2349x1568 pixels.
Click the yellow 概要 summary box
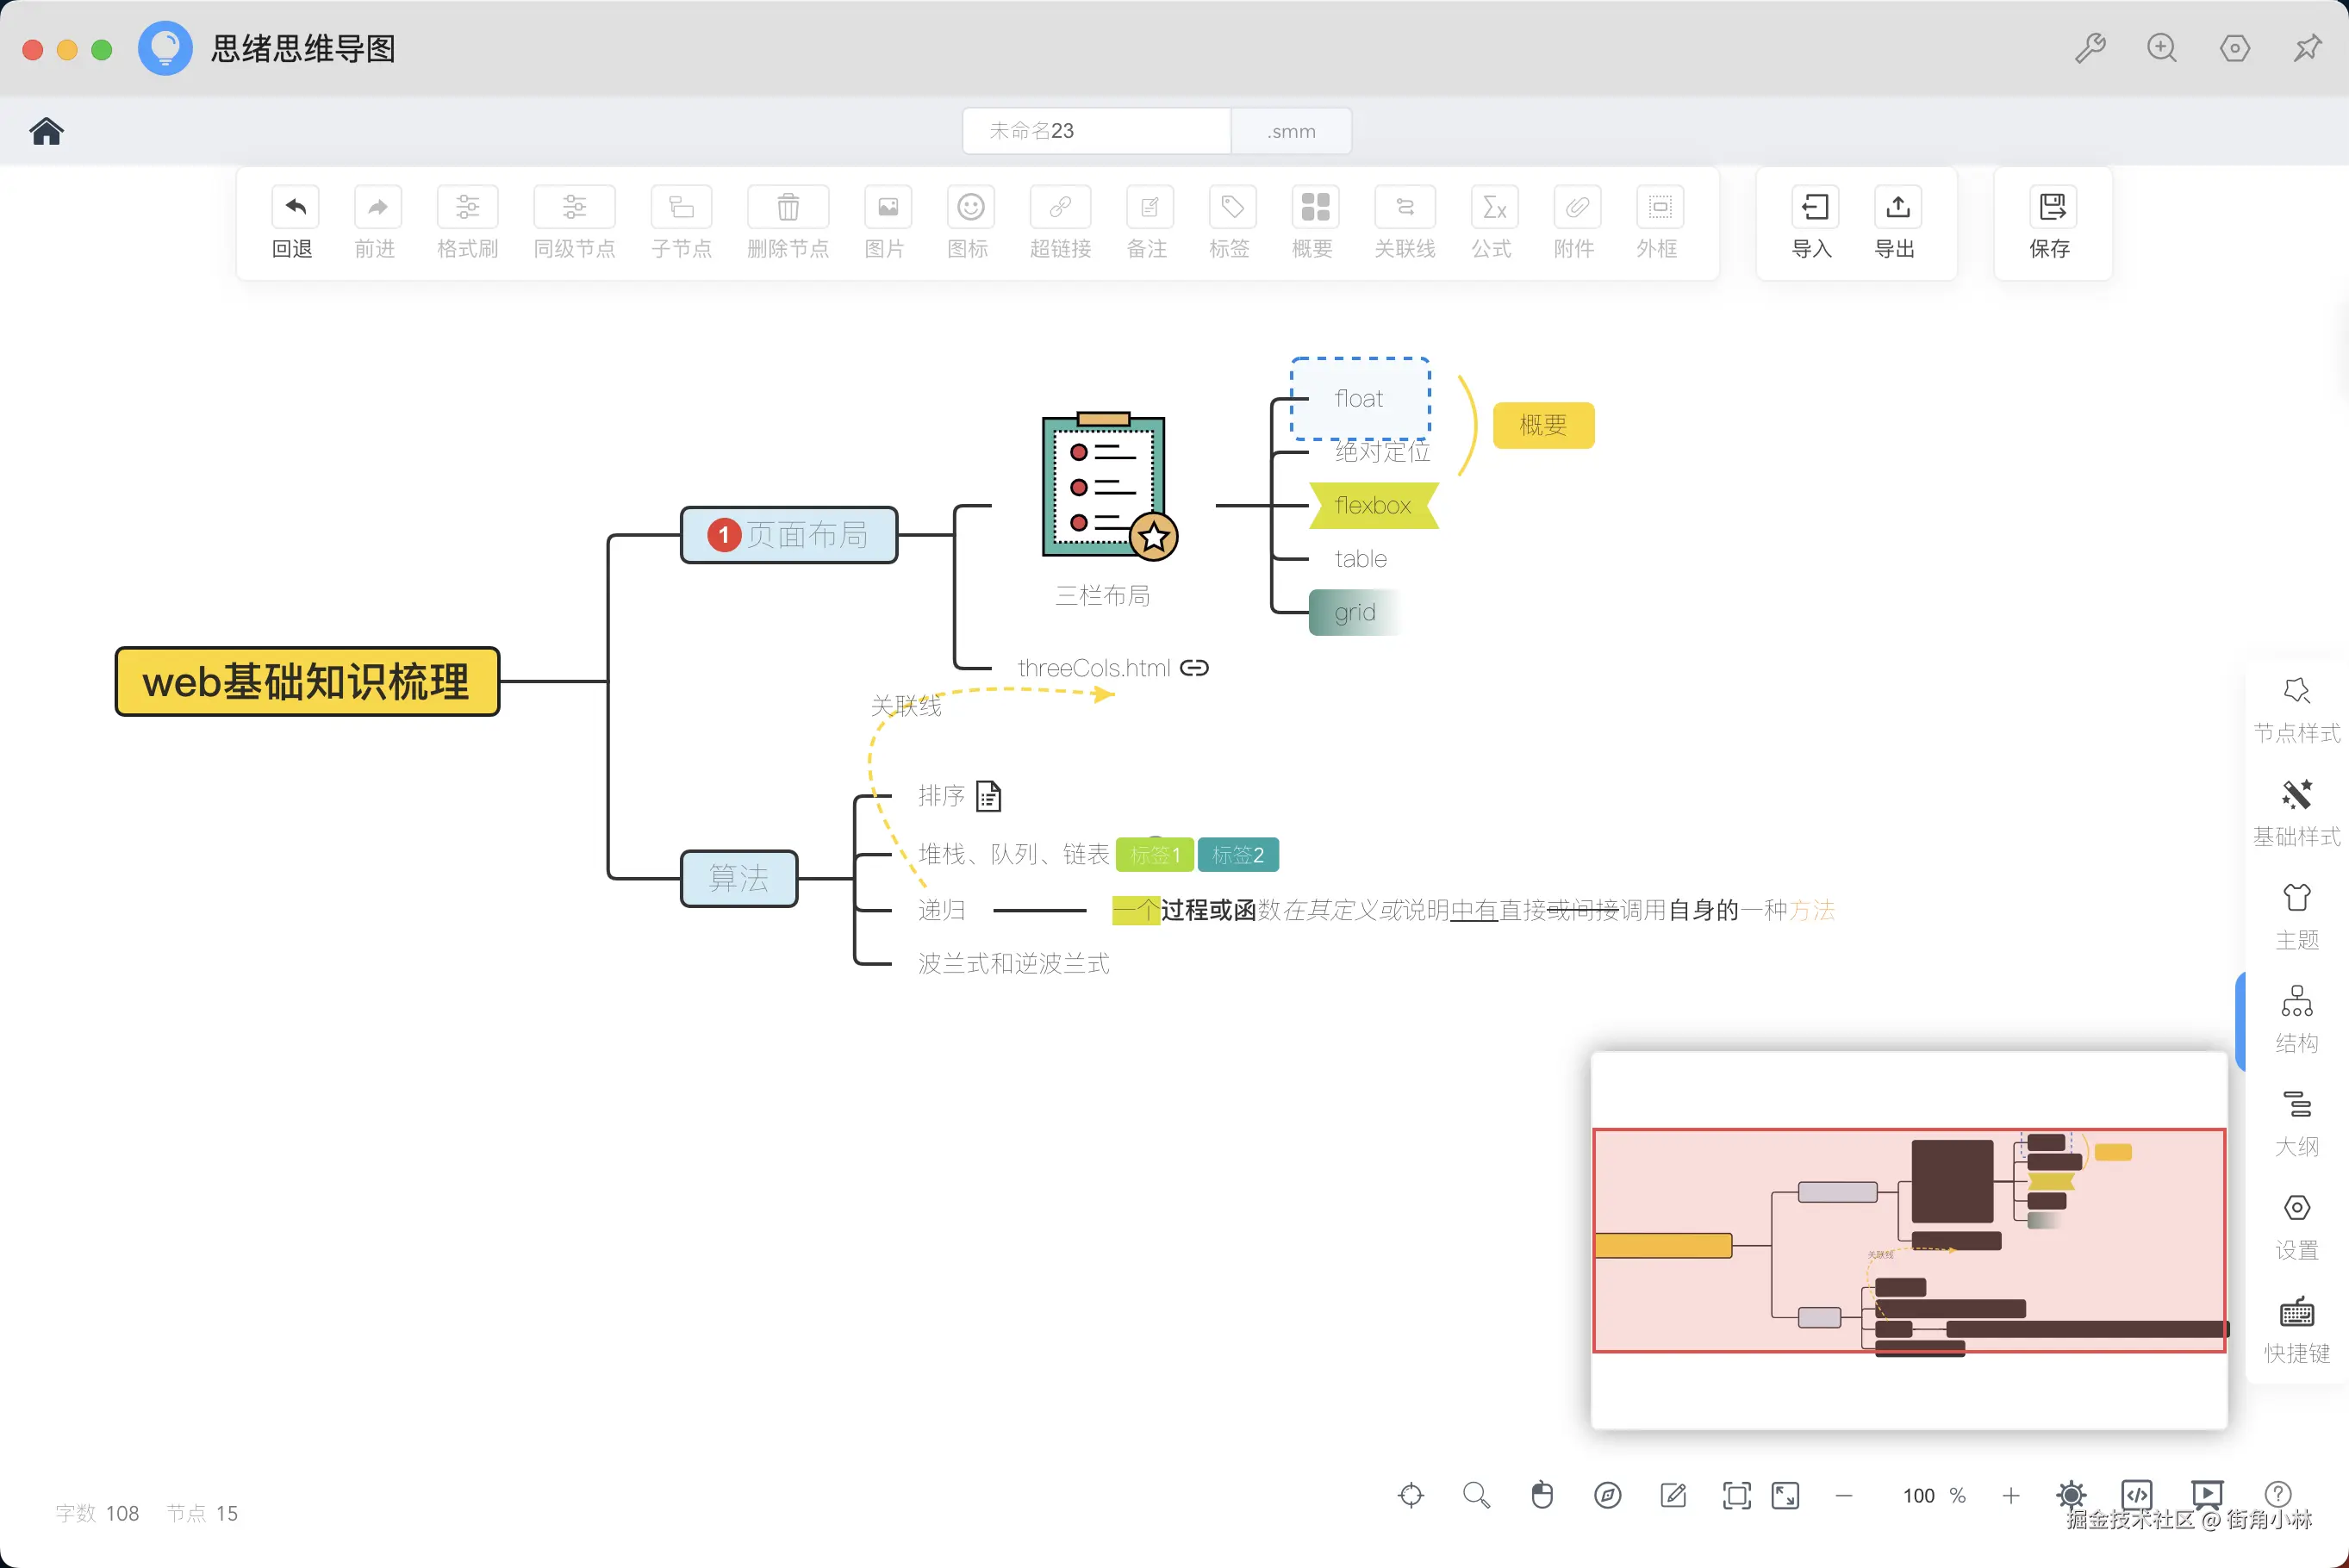1542,425
